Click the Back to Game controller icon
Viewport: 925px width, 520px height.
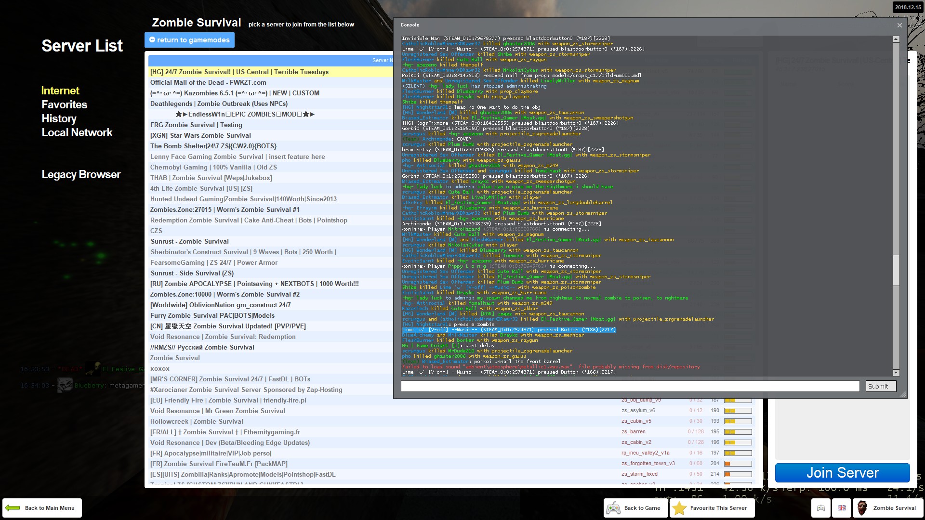[613, 508]
